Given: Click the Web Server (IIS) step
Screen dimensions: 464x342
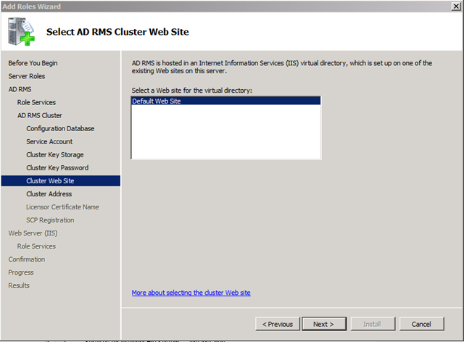Looking at the screenshot, I should click(33, 233).
